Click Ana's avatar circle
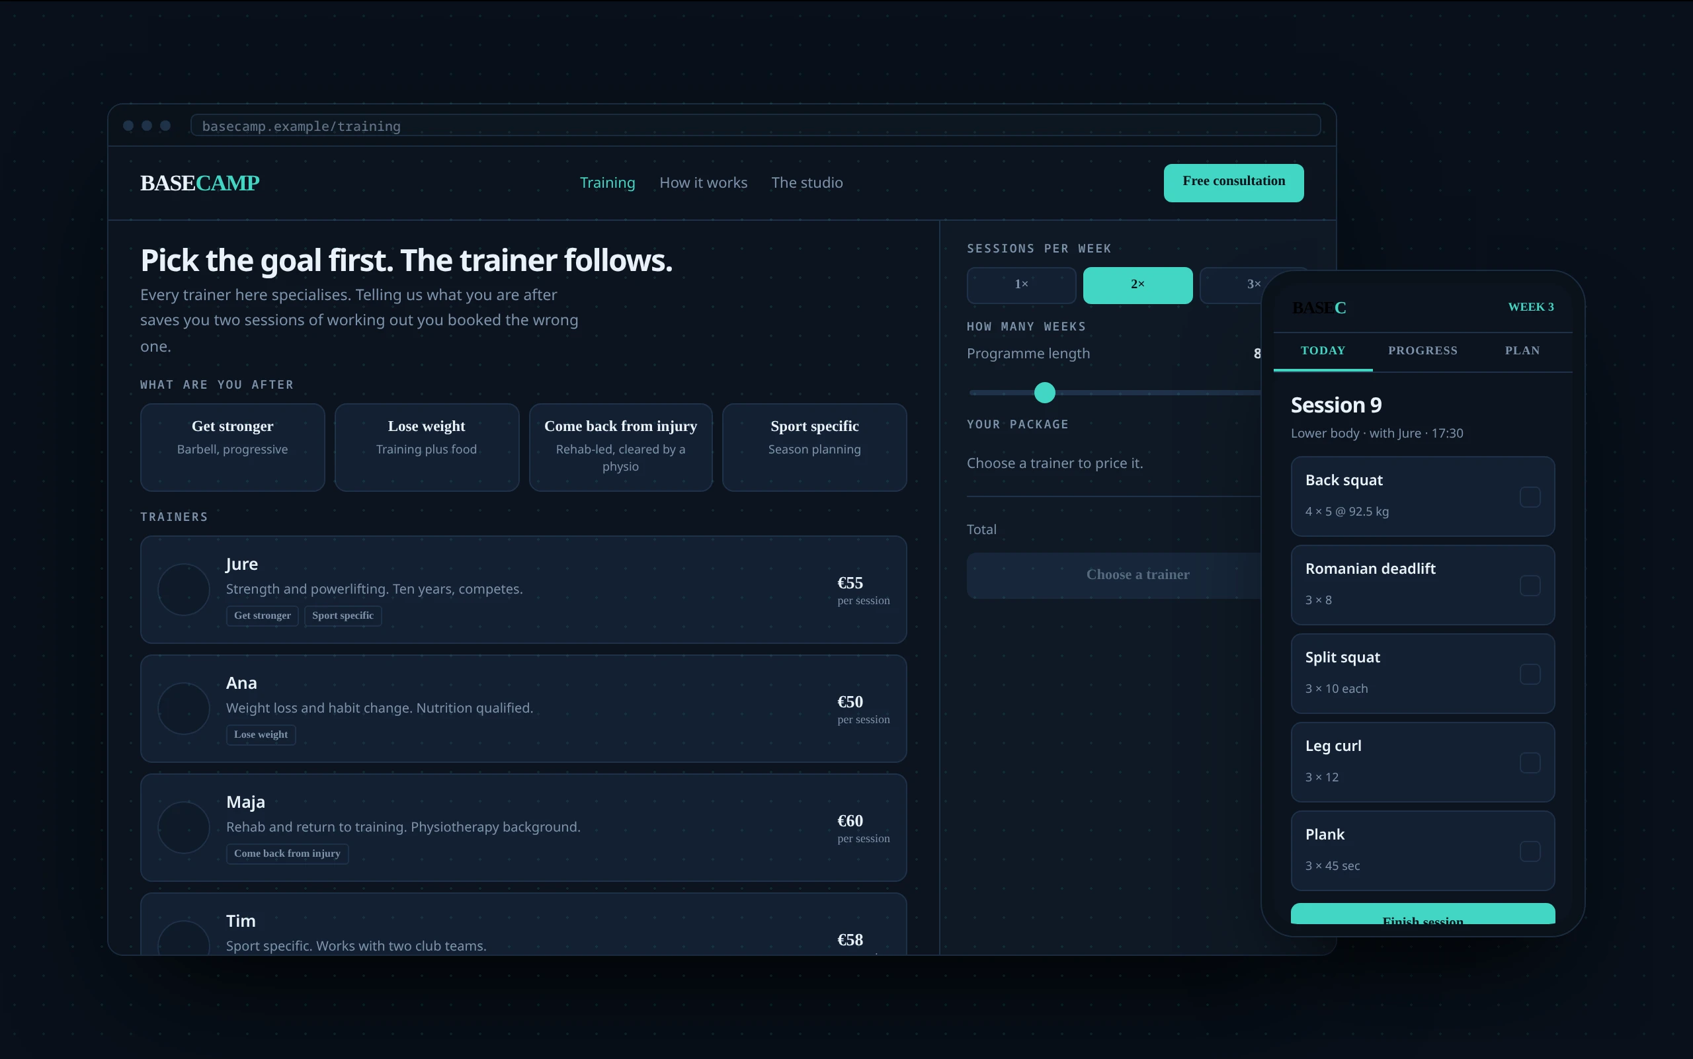The width and height of the screenshot is (1693, 1059). 184,708
